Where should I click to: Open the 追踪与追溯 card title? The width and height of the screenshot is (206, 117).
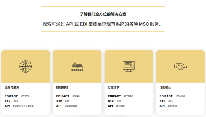pyautogui.click(x=12, y=87)
